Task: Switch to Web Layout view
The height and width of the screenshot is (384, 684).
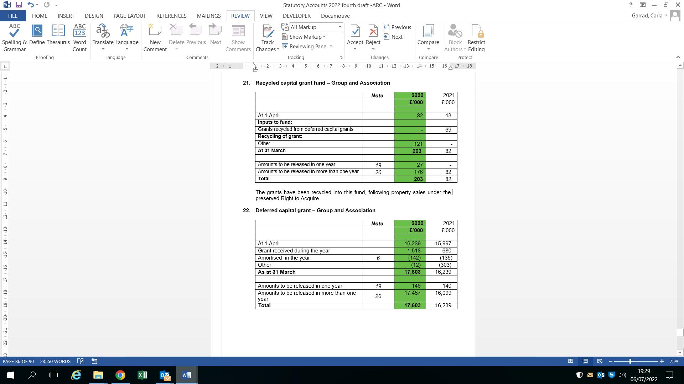Action: pos(600,361)
